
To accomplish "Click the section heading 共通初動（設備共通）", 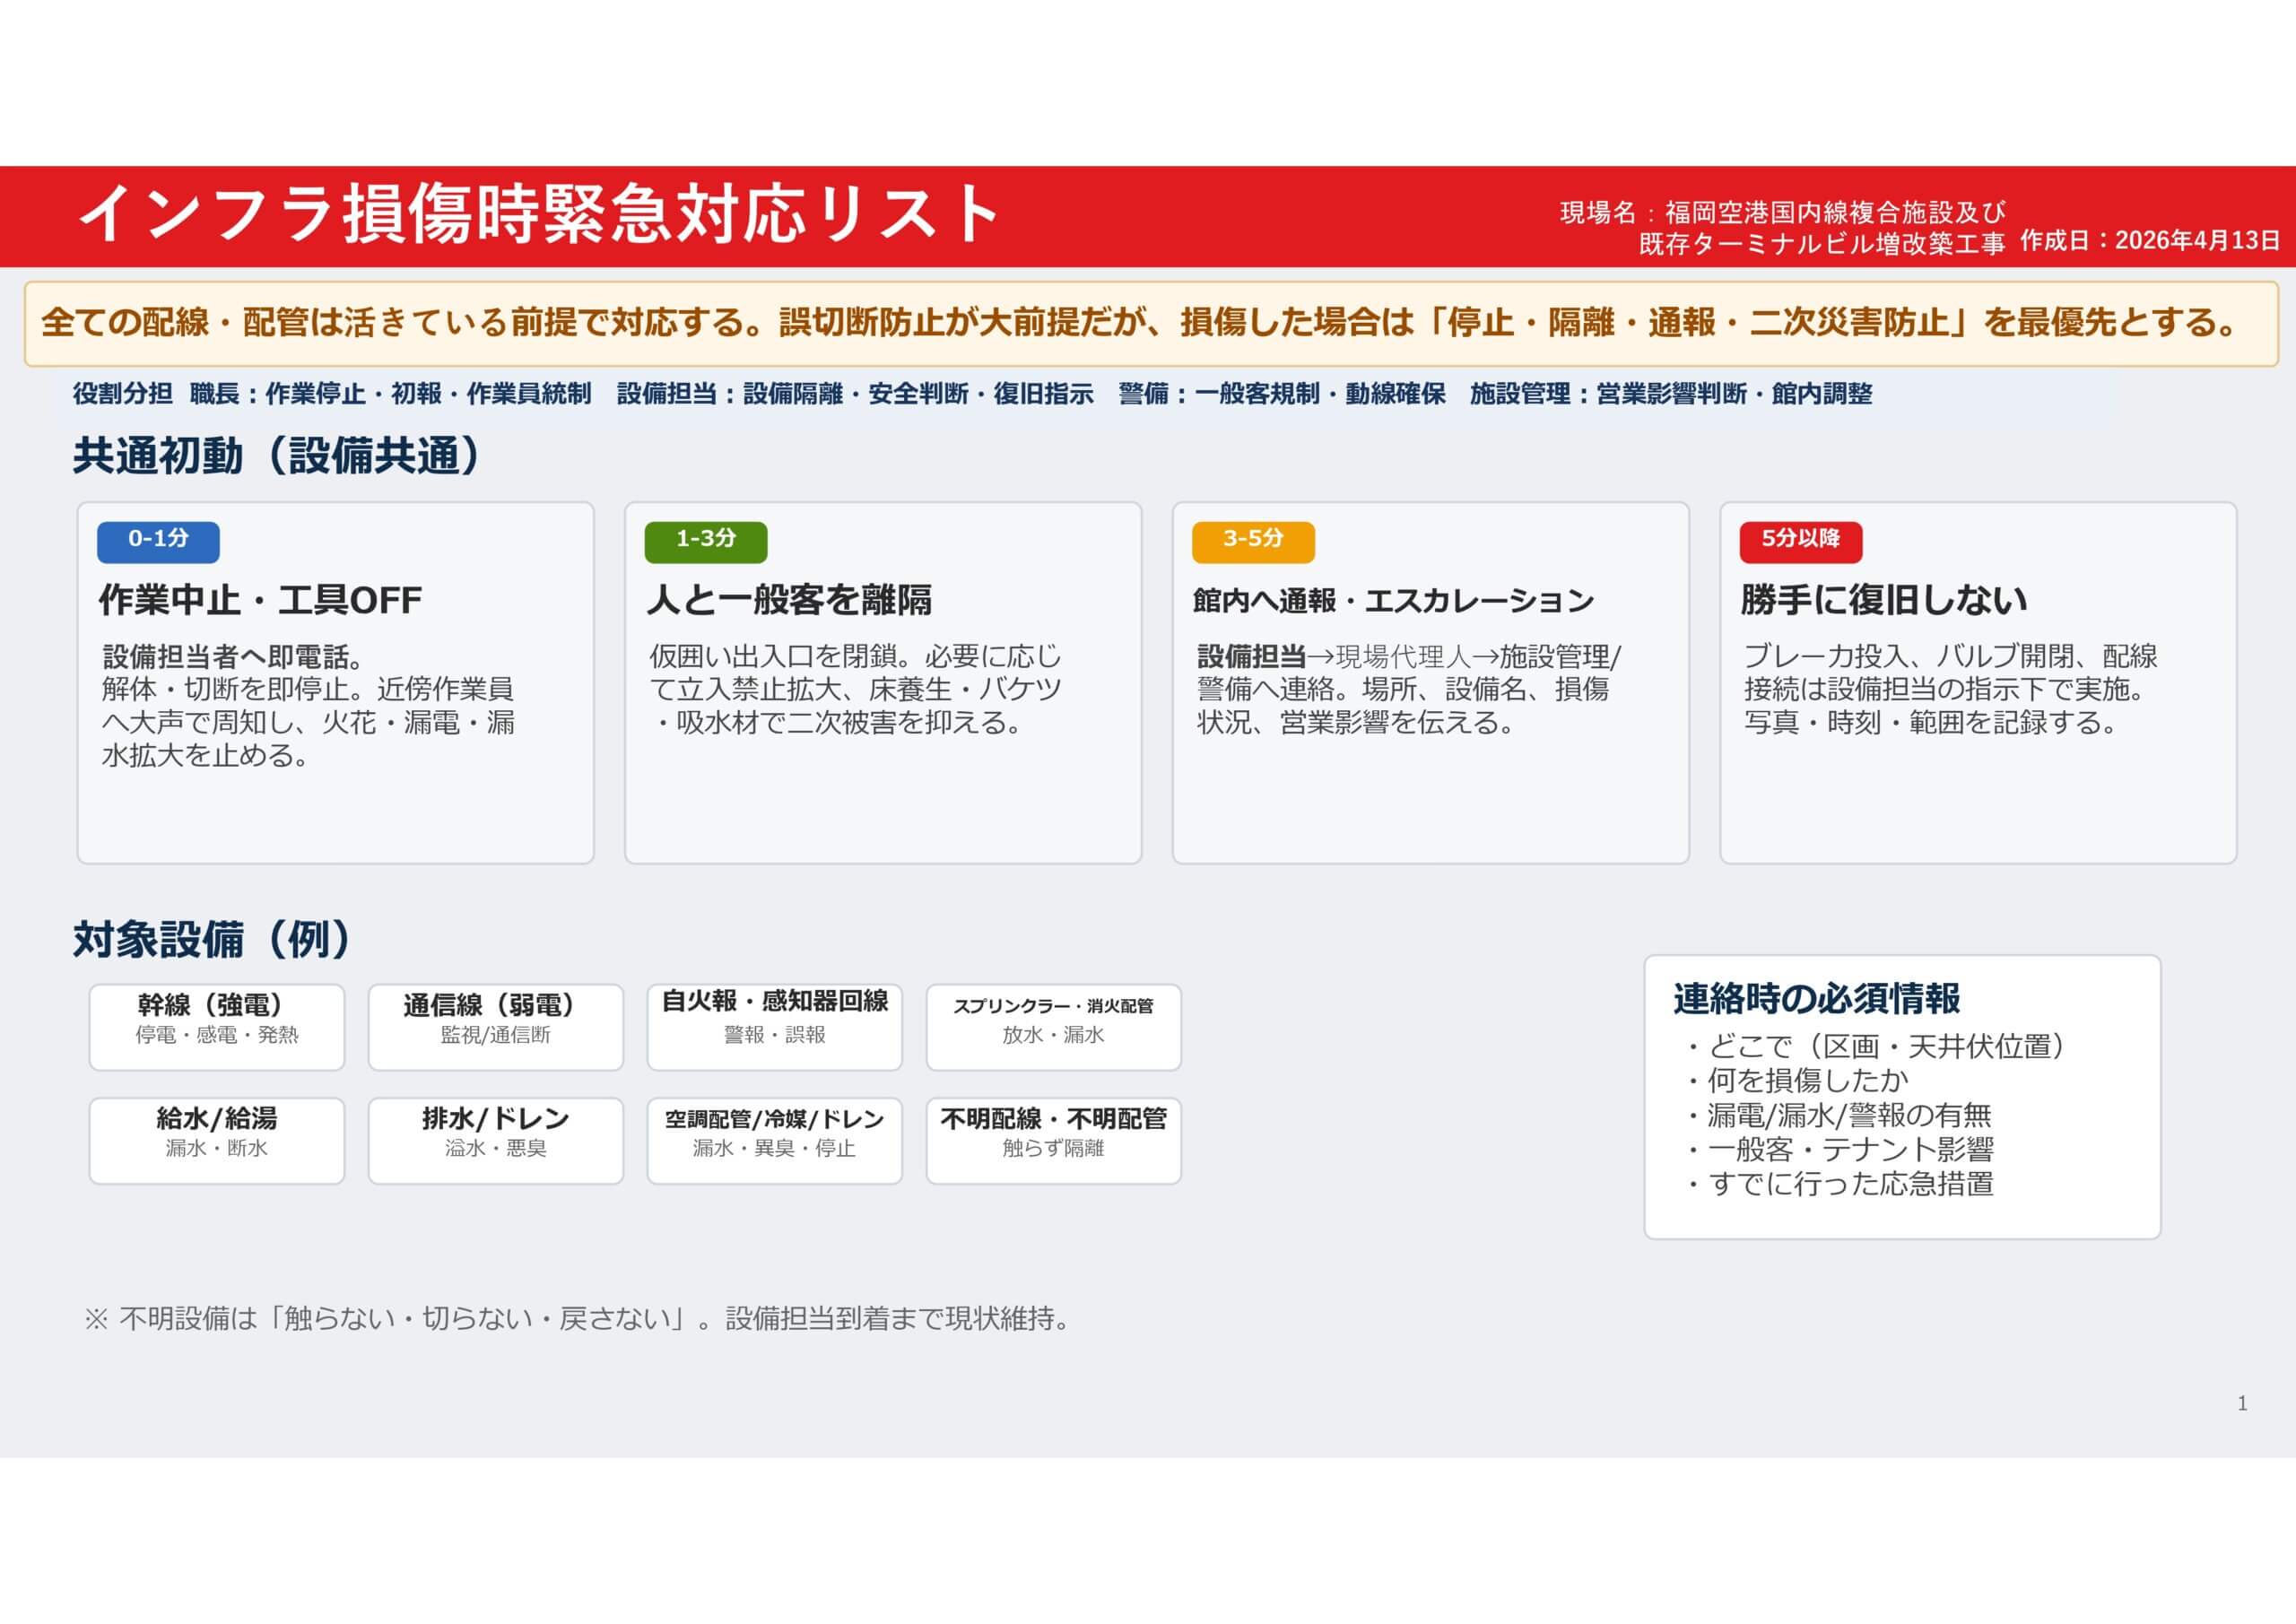I will (x=277, y=456).
